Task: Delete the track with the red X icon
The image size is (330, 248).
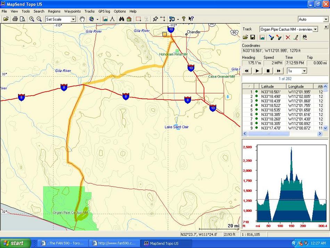Action: [288, 38]
